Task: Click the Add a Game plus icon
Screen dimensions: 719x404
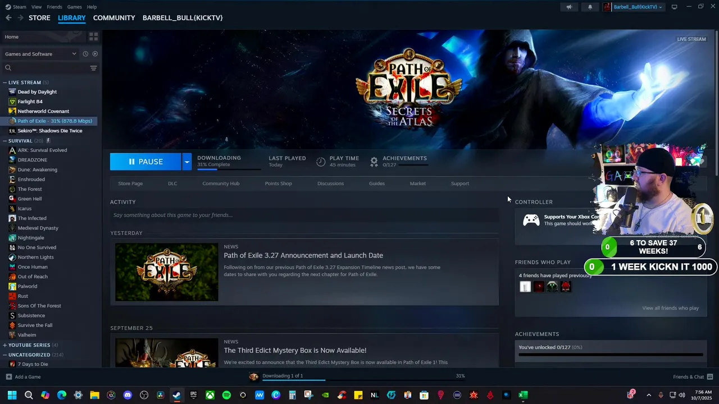Action: click(x=8, y=377)
